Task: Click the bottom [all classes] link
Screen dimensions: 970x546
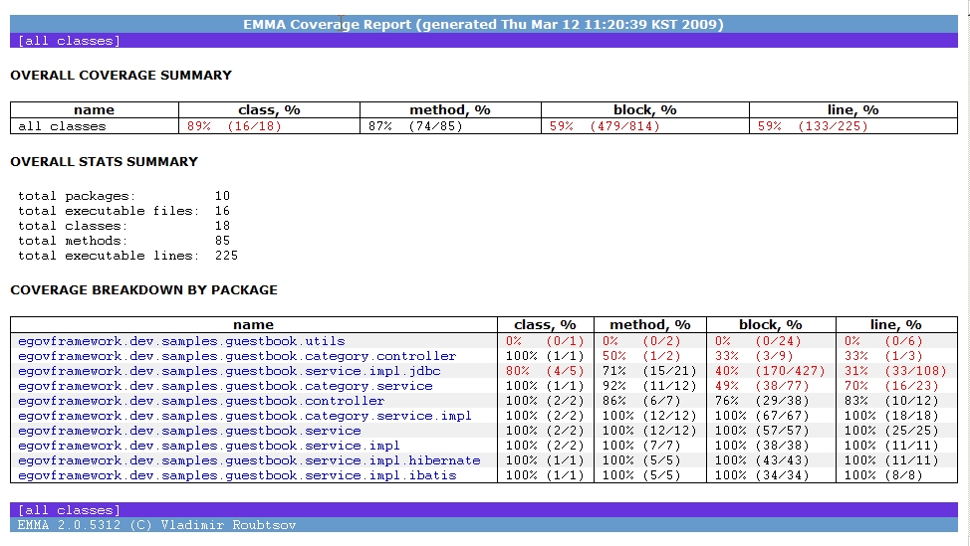Action: (x=69, y=510)
